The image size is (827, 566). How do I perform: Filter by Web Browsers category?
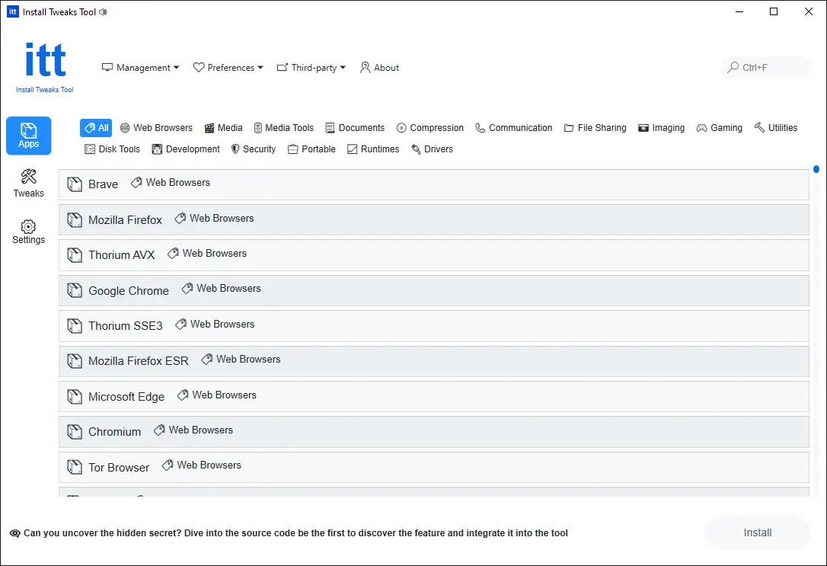(x=156, y=128)
